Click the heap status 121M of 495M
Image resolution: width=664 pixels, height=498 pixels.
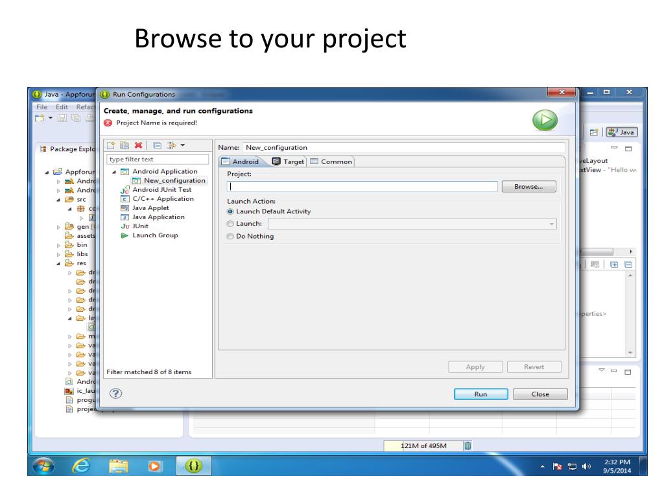click(x=423, y=445)
